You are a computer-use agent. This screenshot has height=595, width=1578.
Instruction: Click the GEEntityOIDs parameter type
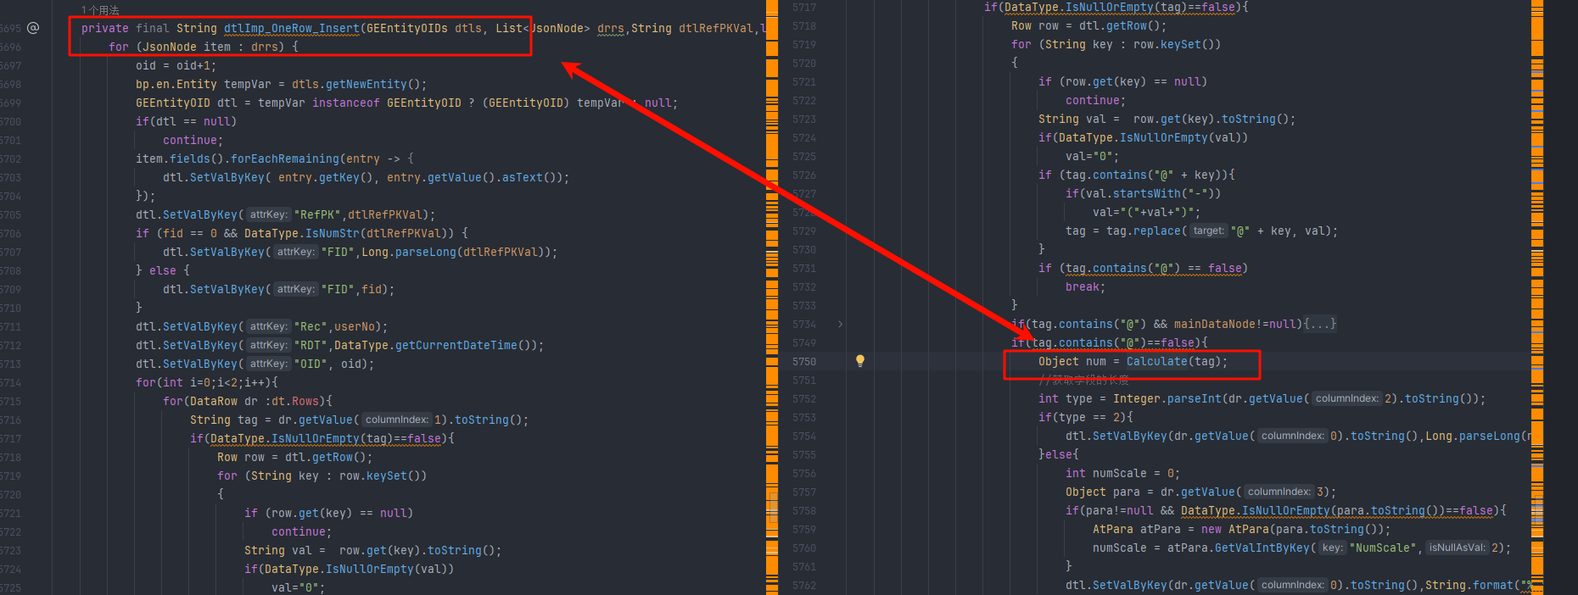click(x=407, y=28)
